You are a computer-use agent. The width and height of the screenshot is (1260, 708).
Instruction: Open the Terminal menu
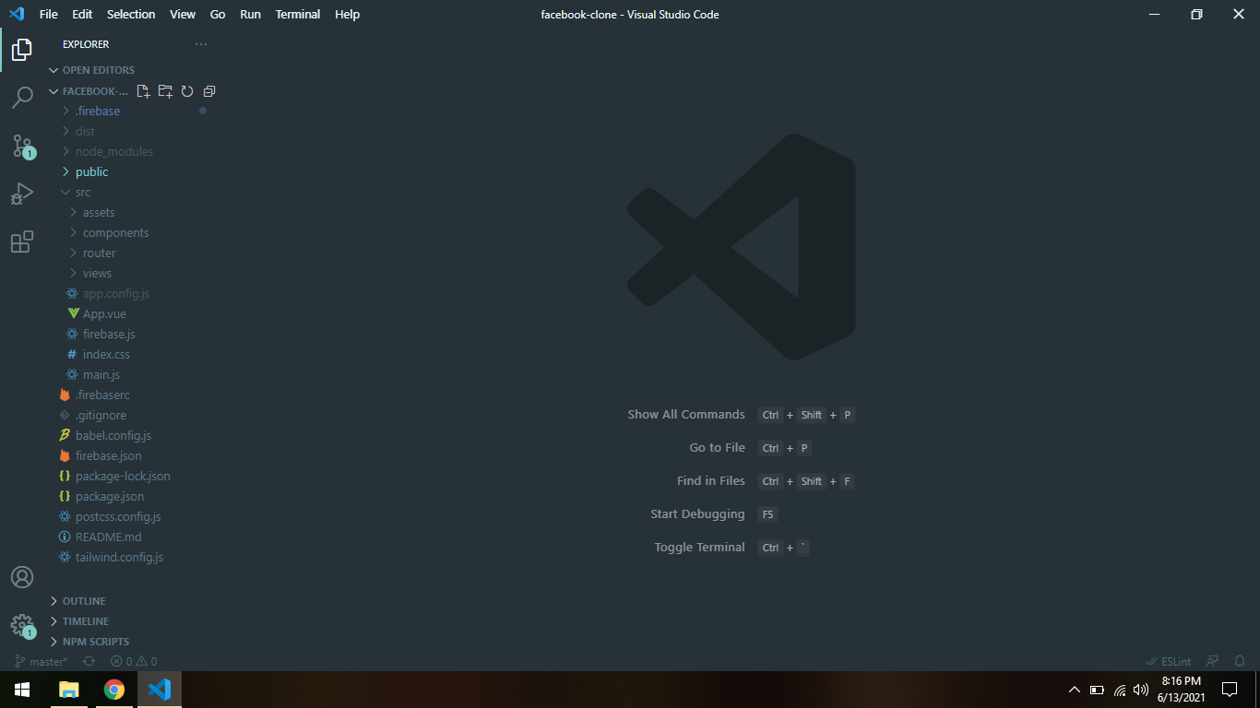[298, 14]
